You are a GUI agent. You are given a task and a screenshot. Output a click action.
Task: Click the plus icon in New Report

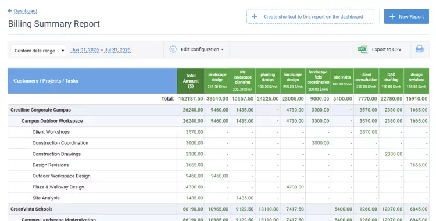(392, 17)
